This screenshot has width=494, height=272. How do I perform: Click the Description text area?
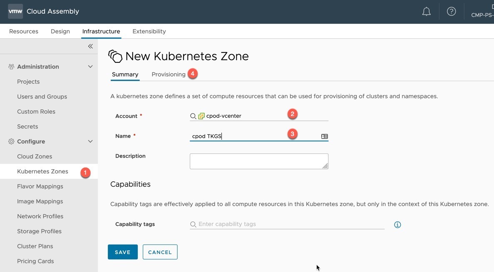(259, 161)
